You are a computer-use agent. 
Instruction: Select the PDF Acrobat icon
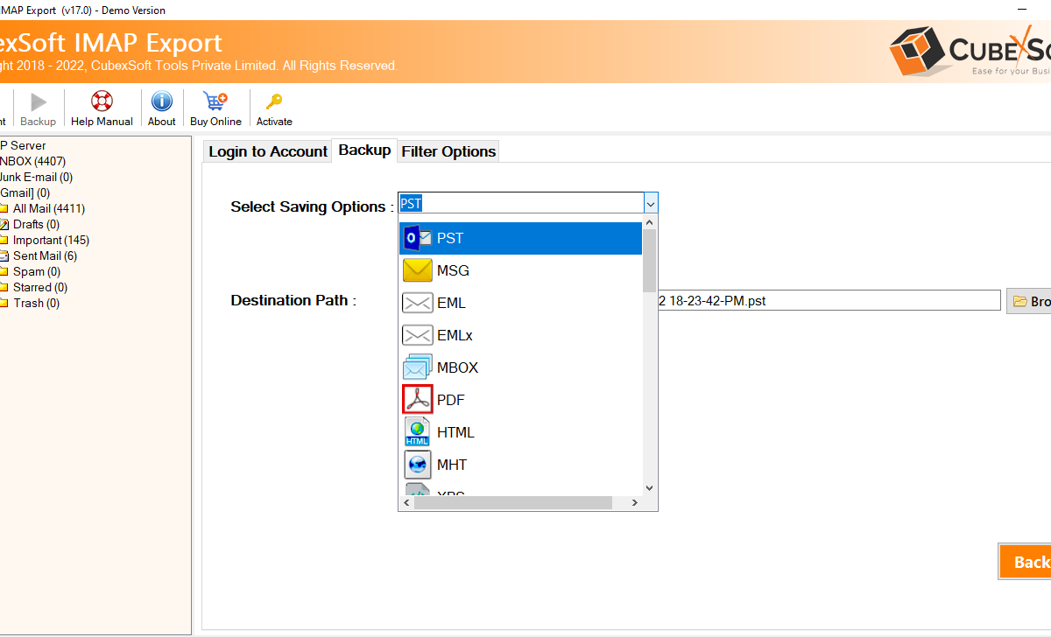[417, 400]
